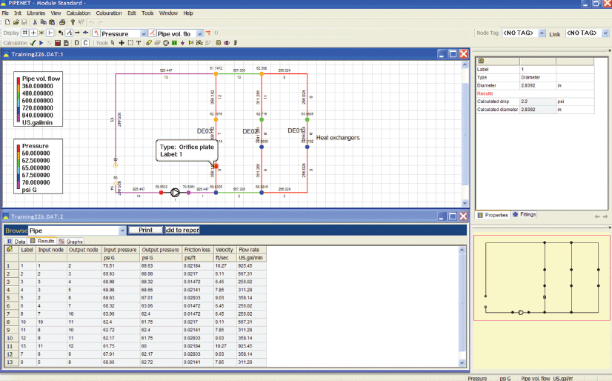
Task: Switch to the Data tab
Action: click(16, 242)
